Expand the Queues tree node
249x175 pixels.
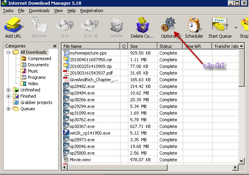point(8,109)
